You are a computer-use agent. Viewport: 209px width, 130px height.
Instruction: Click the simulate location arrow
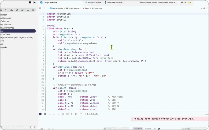pyautogui.click(x=81, y=114)
